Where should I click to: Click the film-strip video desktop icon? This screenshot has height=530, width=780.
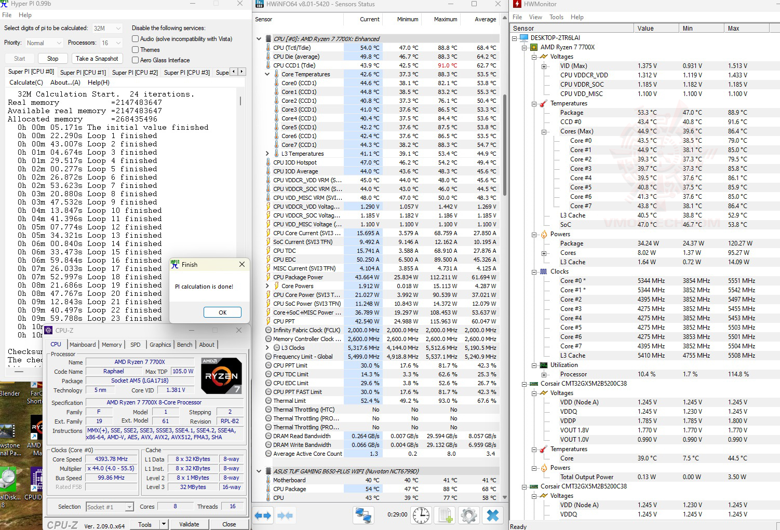coord(7,431)
